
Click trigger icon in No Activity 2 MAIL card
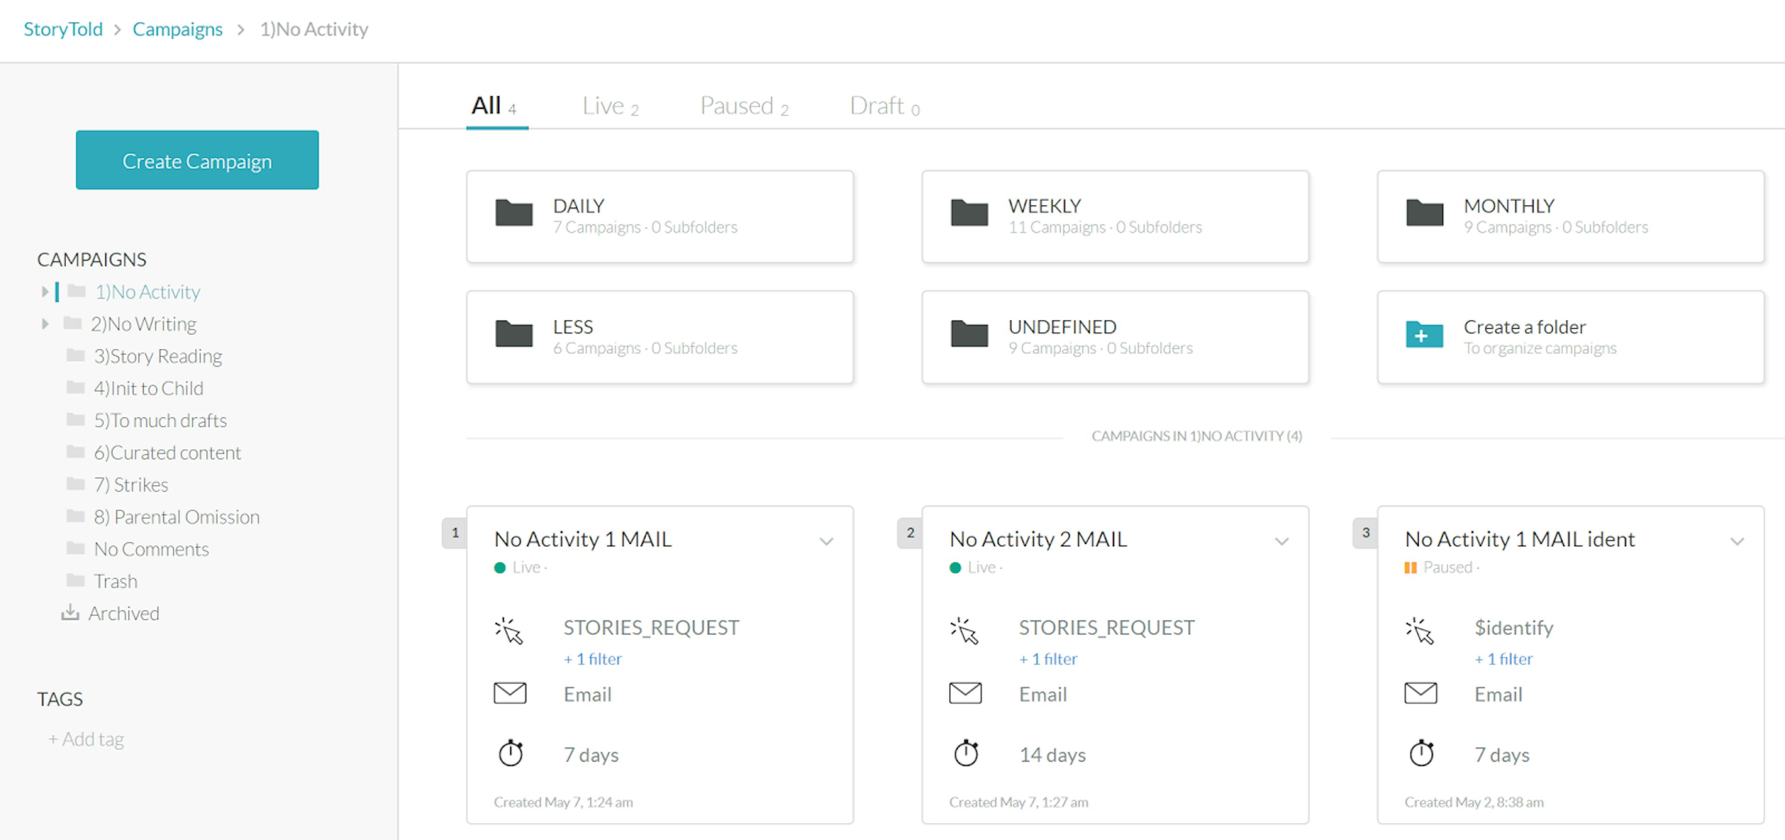[x=965, y=631]
